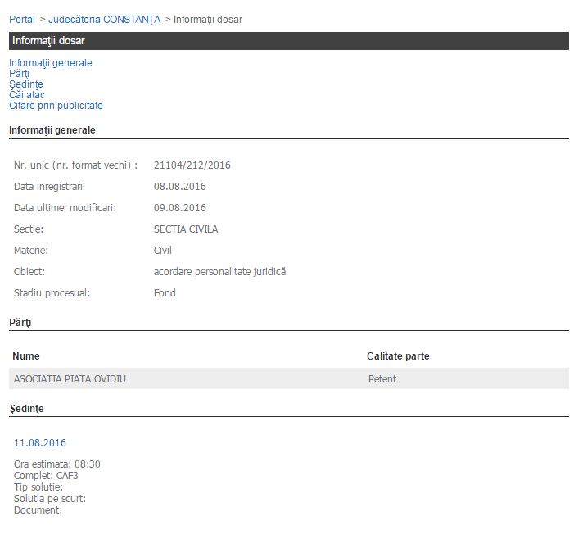Open the Judecătoria CONSTANȚA breadcrumb link

[105, 19]
